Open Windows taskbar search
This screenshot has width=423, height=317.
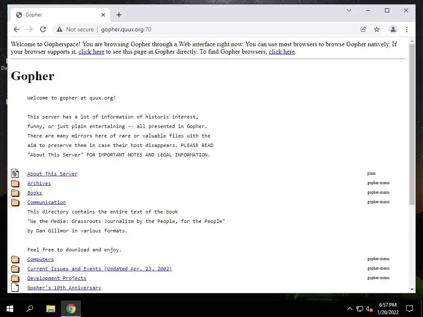click(x=30, y=309)
